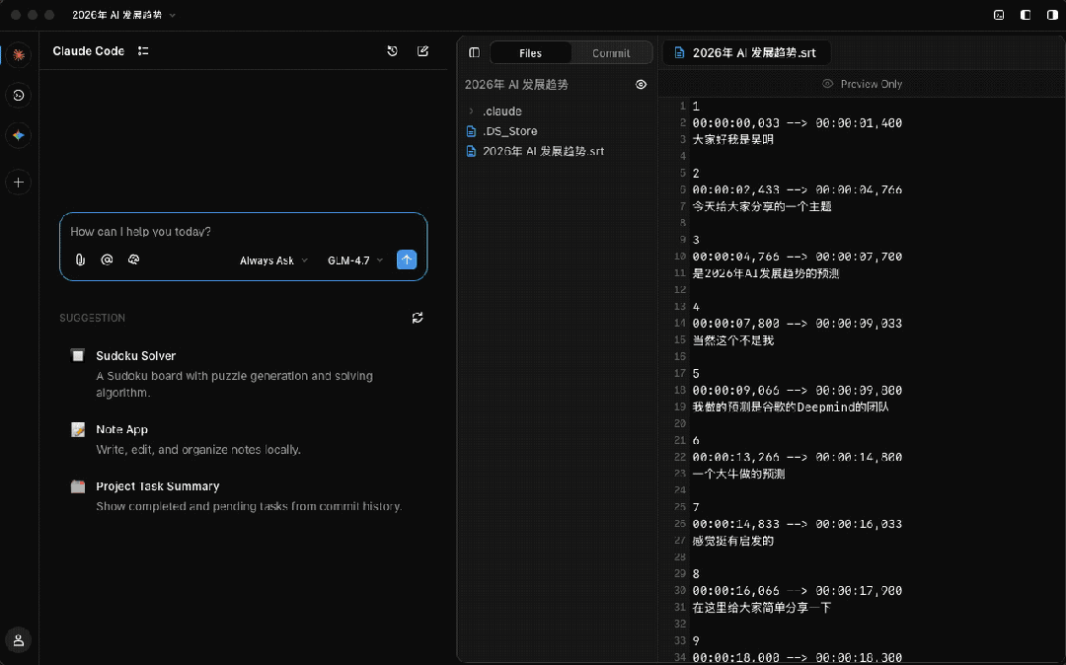The height and width of the screenshot is (665, 1066).
Task: Click the terminal panel icon in title bar
Action: pyautogui.click(x=999, y=15)
